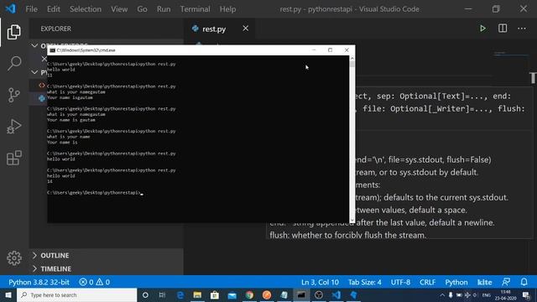This screenshot has width=537, height=302.
Task: Open the File menu
Action: [x=32, y=9]
